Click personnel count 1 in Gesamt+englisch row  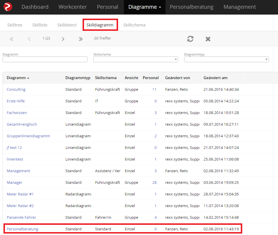pos(156,124)
